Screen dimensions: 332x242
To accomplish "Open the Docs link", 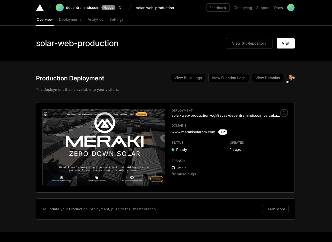I will point(278,8).
